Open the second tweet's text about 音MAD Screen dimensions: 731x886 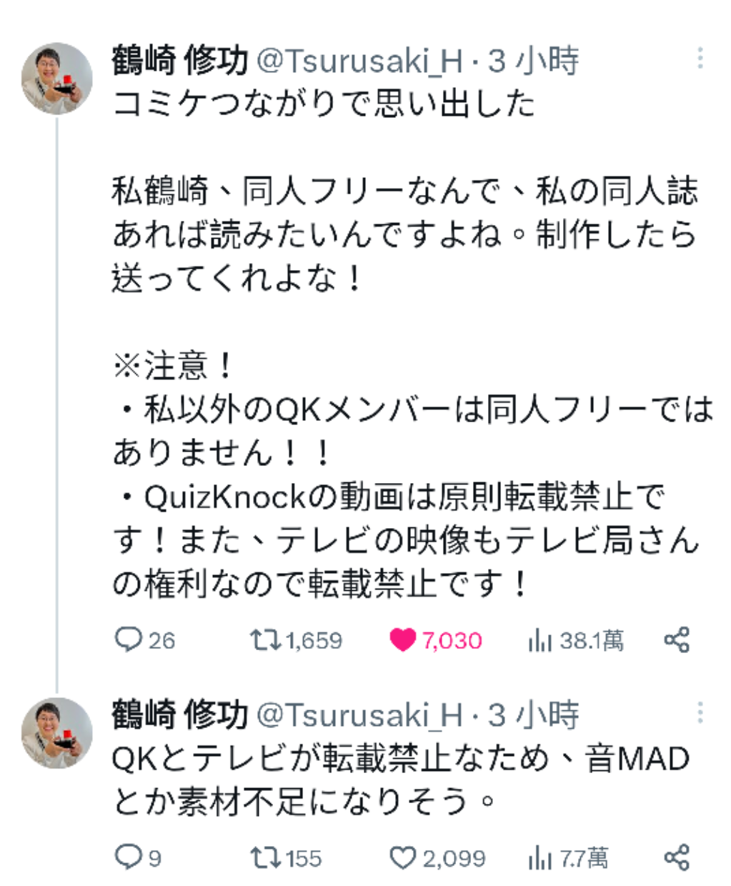(x=400, y=780)
